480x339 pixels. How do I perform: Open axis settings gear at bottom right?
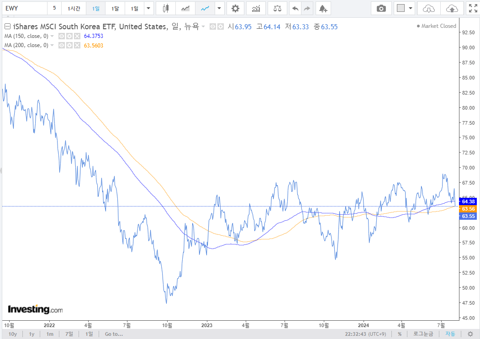[x=470, y=334]
